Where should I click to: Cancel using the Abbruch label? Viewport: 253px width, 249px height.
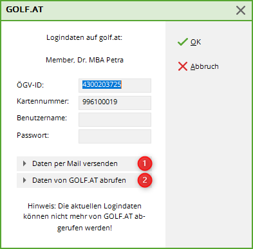coord(205,66)
